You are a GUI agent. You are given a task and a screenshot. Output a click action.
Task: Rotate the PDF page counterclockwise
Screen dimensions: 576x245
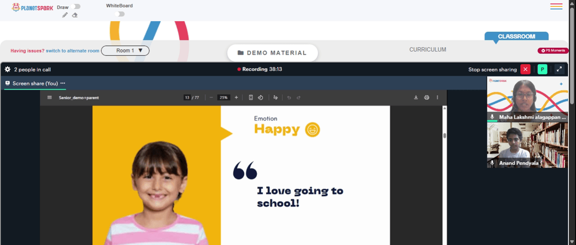tap(260, 97)
